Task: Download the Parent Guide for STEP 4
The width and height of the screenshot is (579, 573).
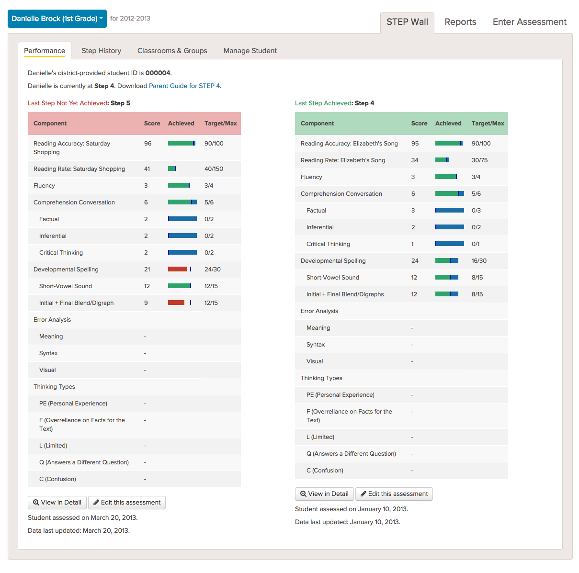Action: (184, 86)
